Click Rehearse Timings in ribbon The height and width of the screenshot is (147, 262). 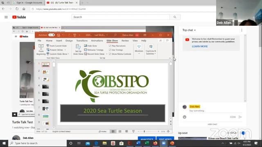[x=94, y=50]
